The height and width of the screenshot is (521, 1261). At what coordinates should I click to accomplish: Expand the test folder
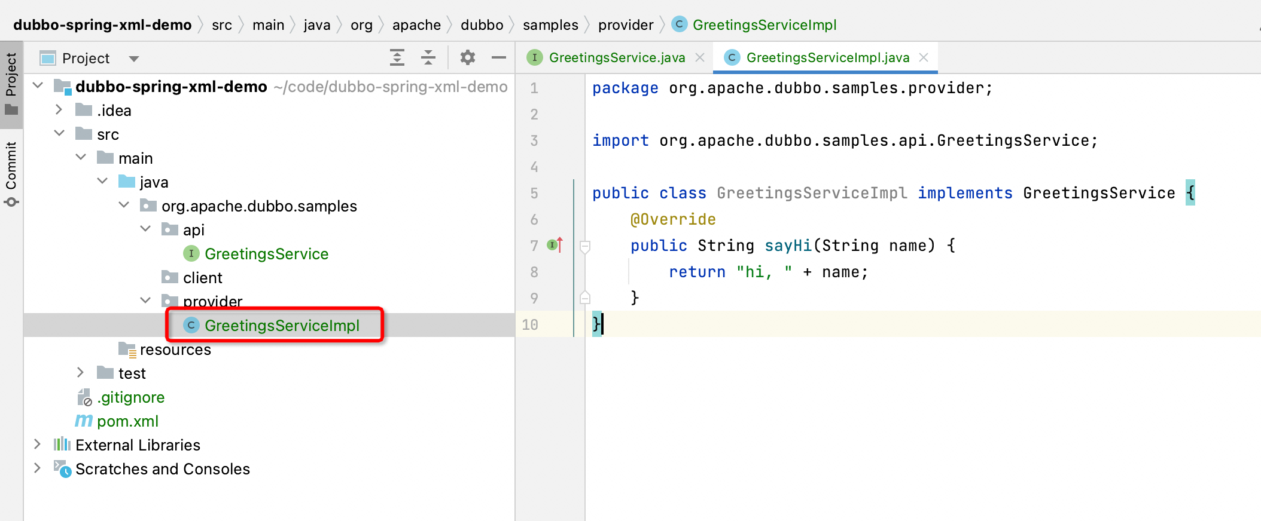[x=80, y=373]
